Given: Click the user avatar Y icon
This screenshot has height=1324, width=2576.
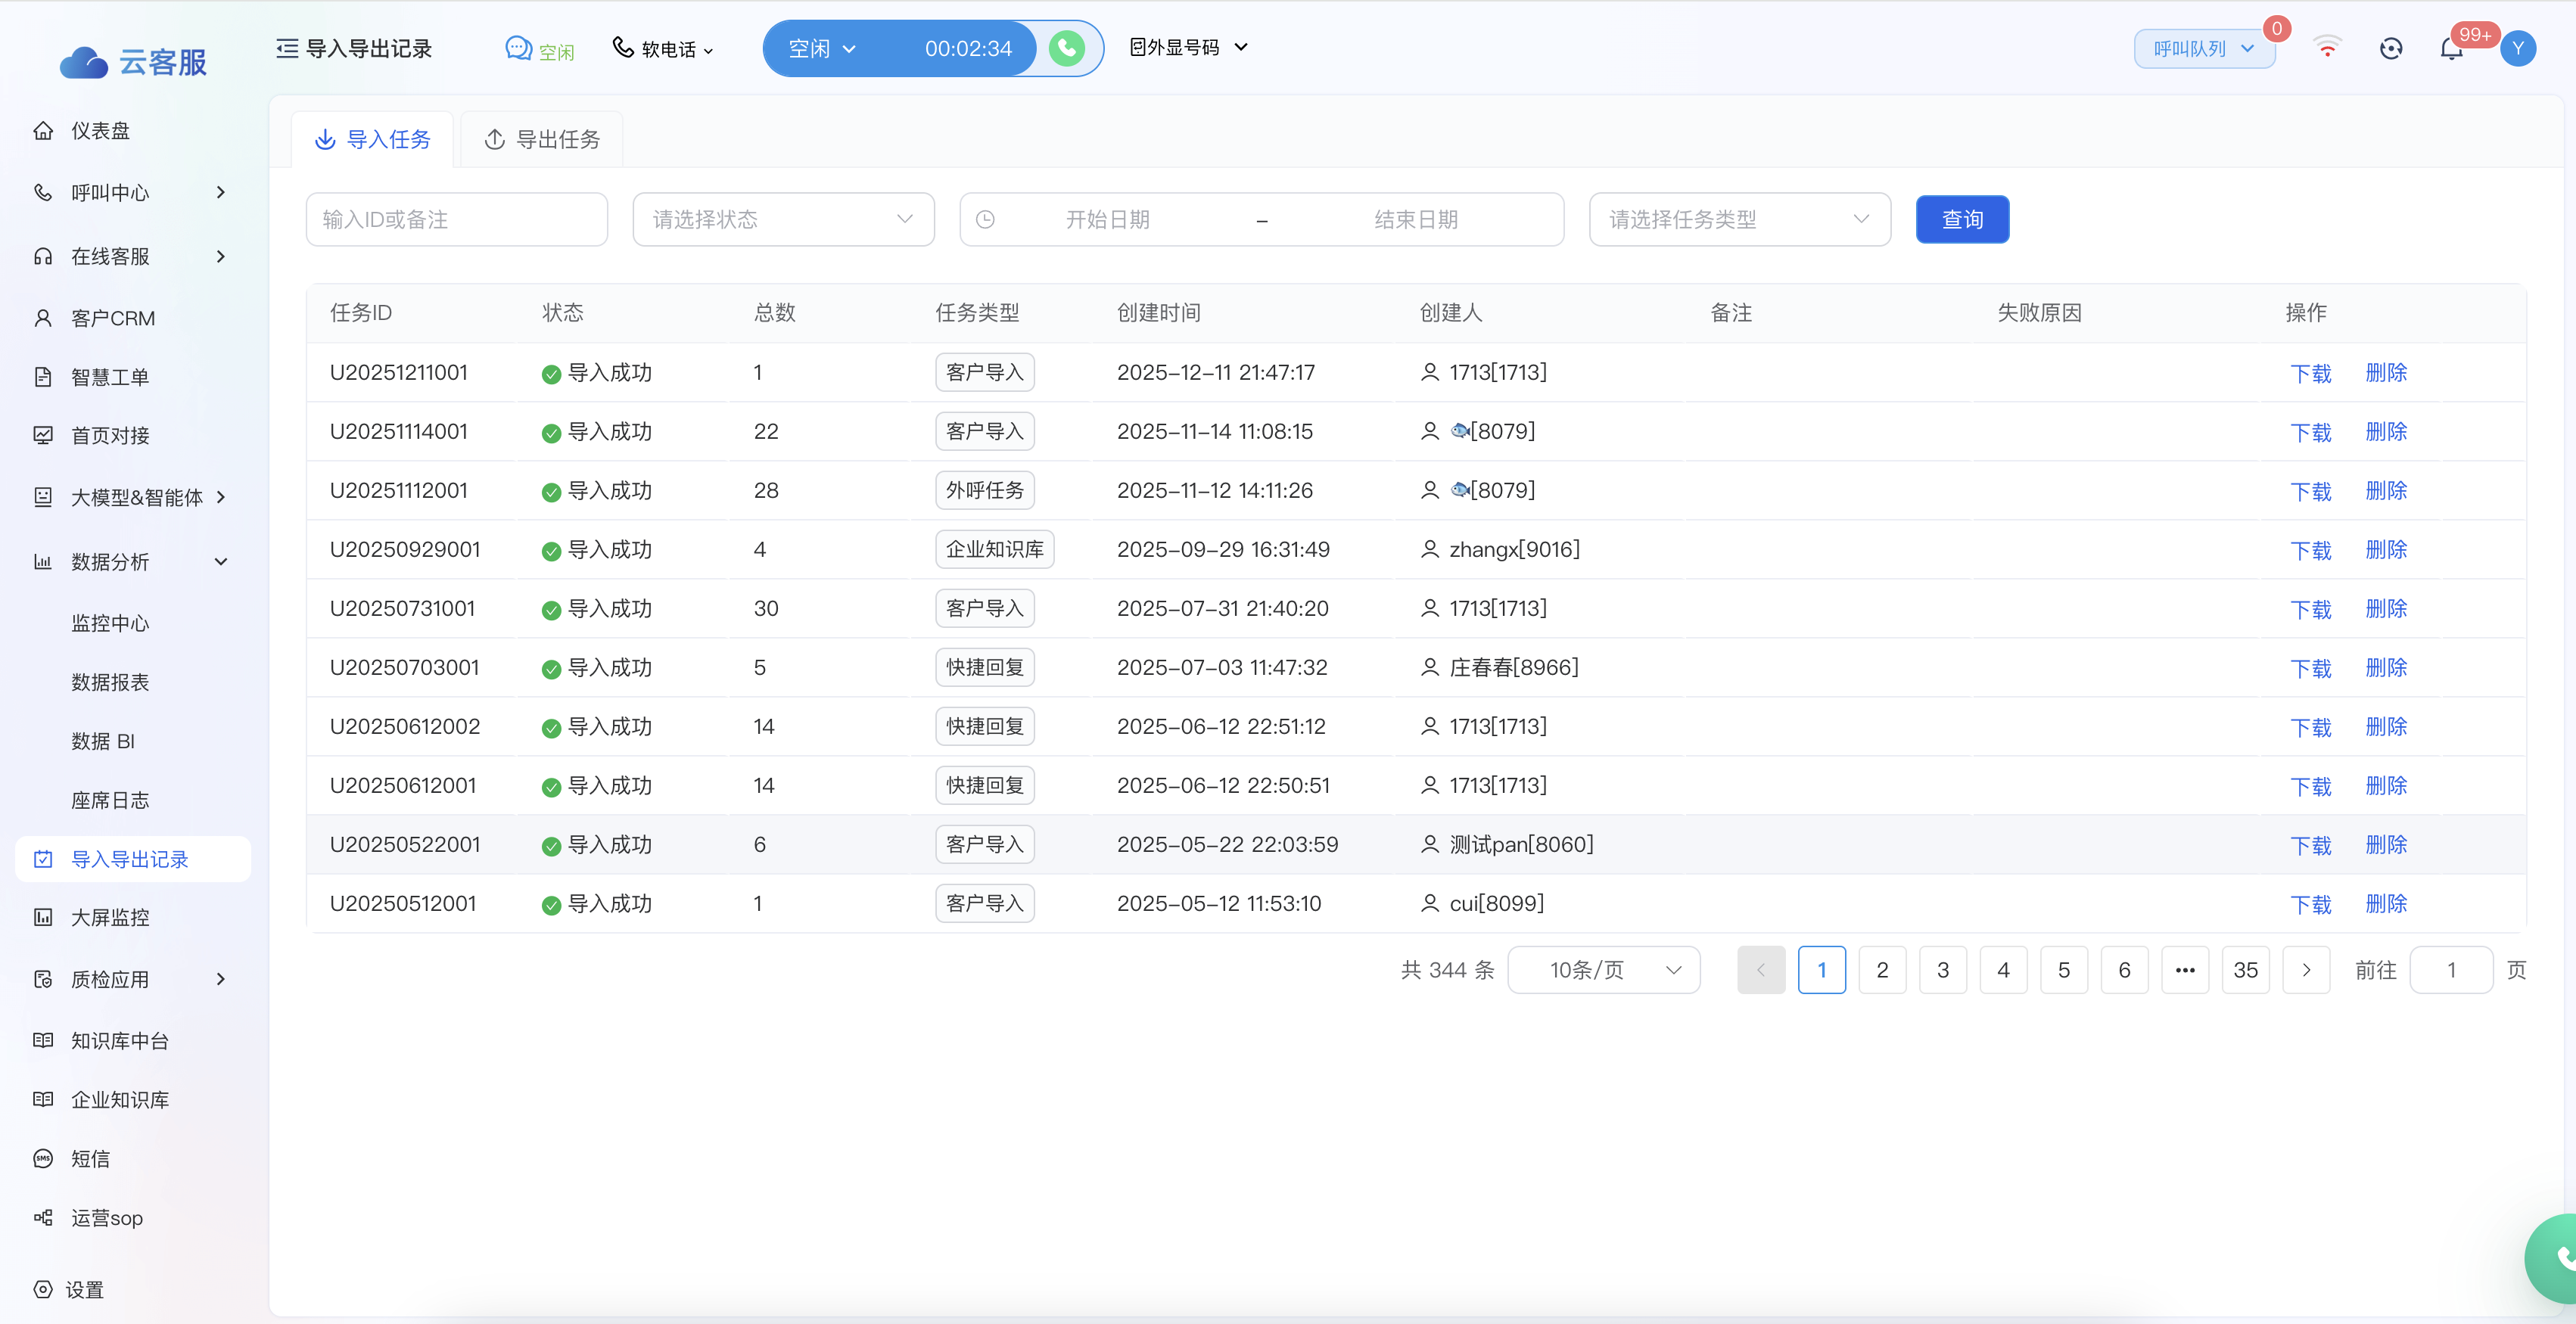Looking at the screenshot, I should pos(2517,48).
